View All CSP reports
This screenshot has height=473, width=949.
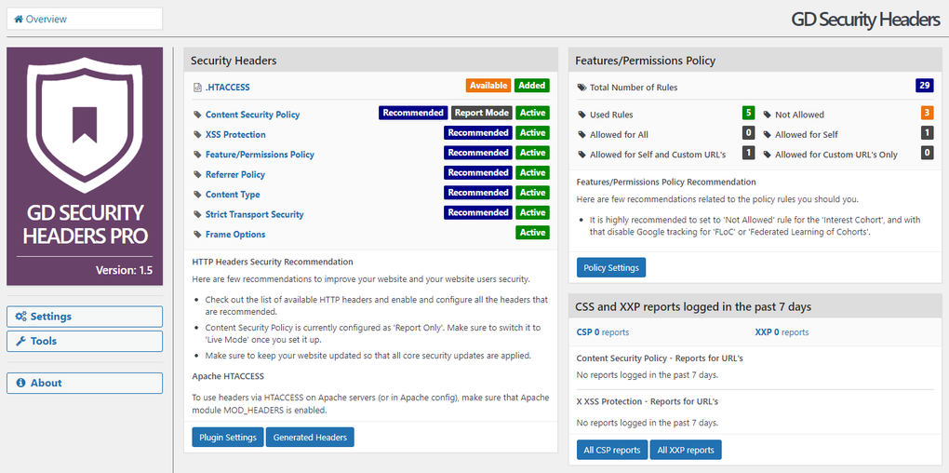point(612,451)
